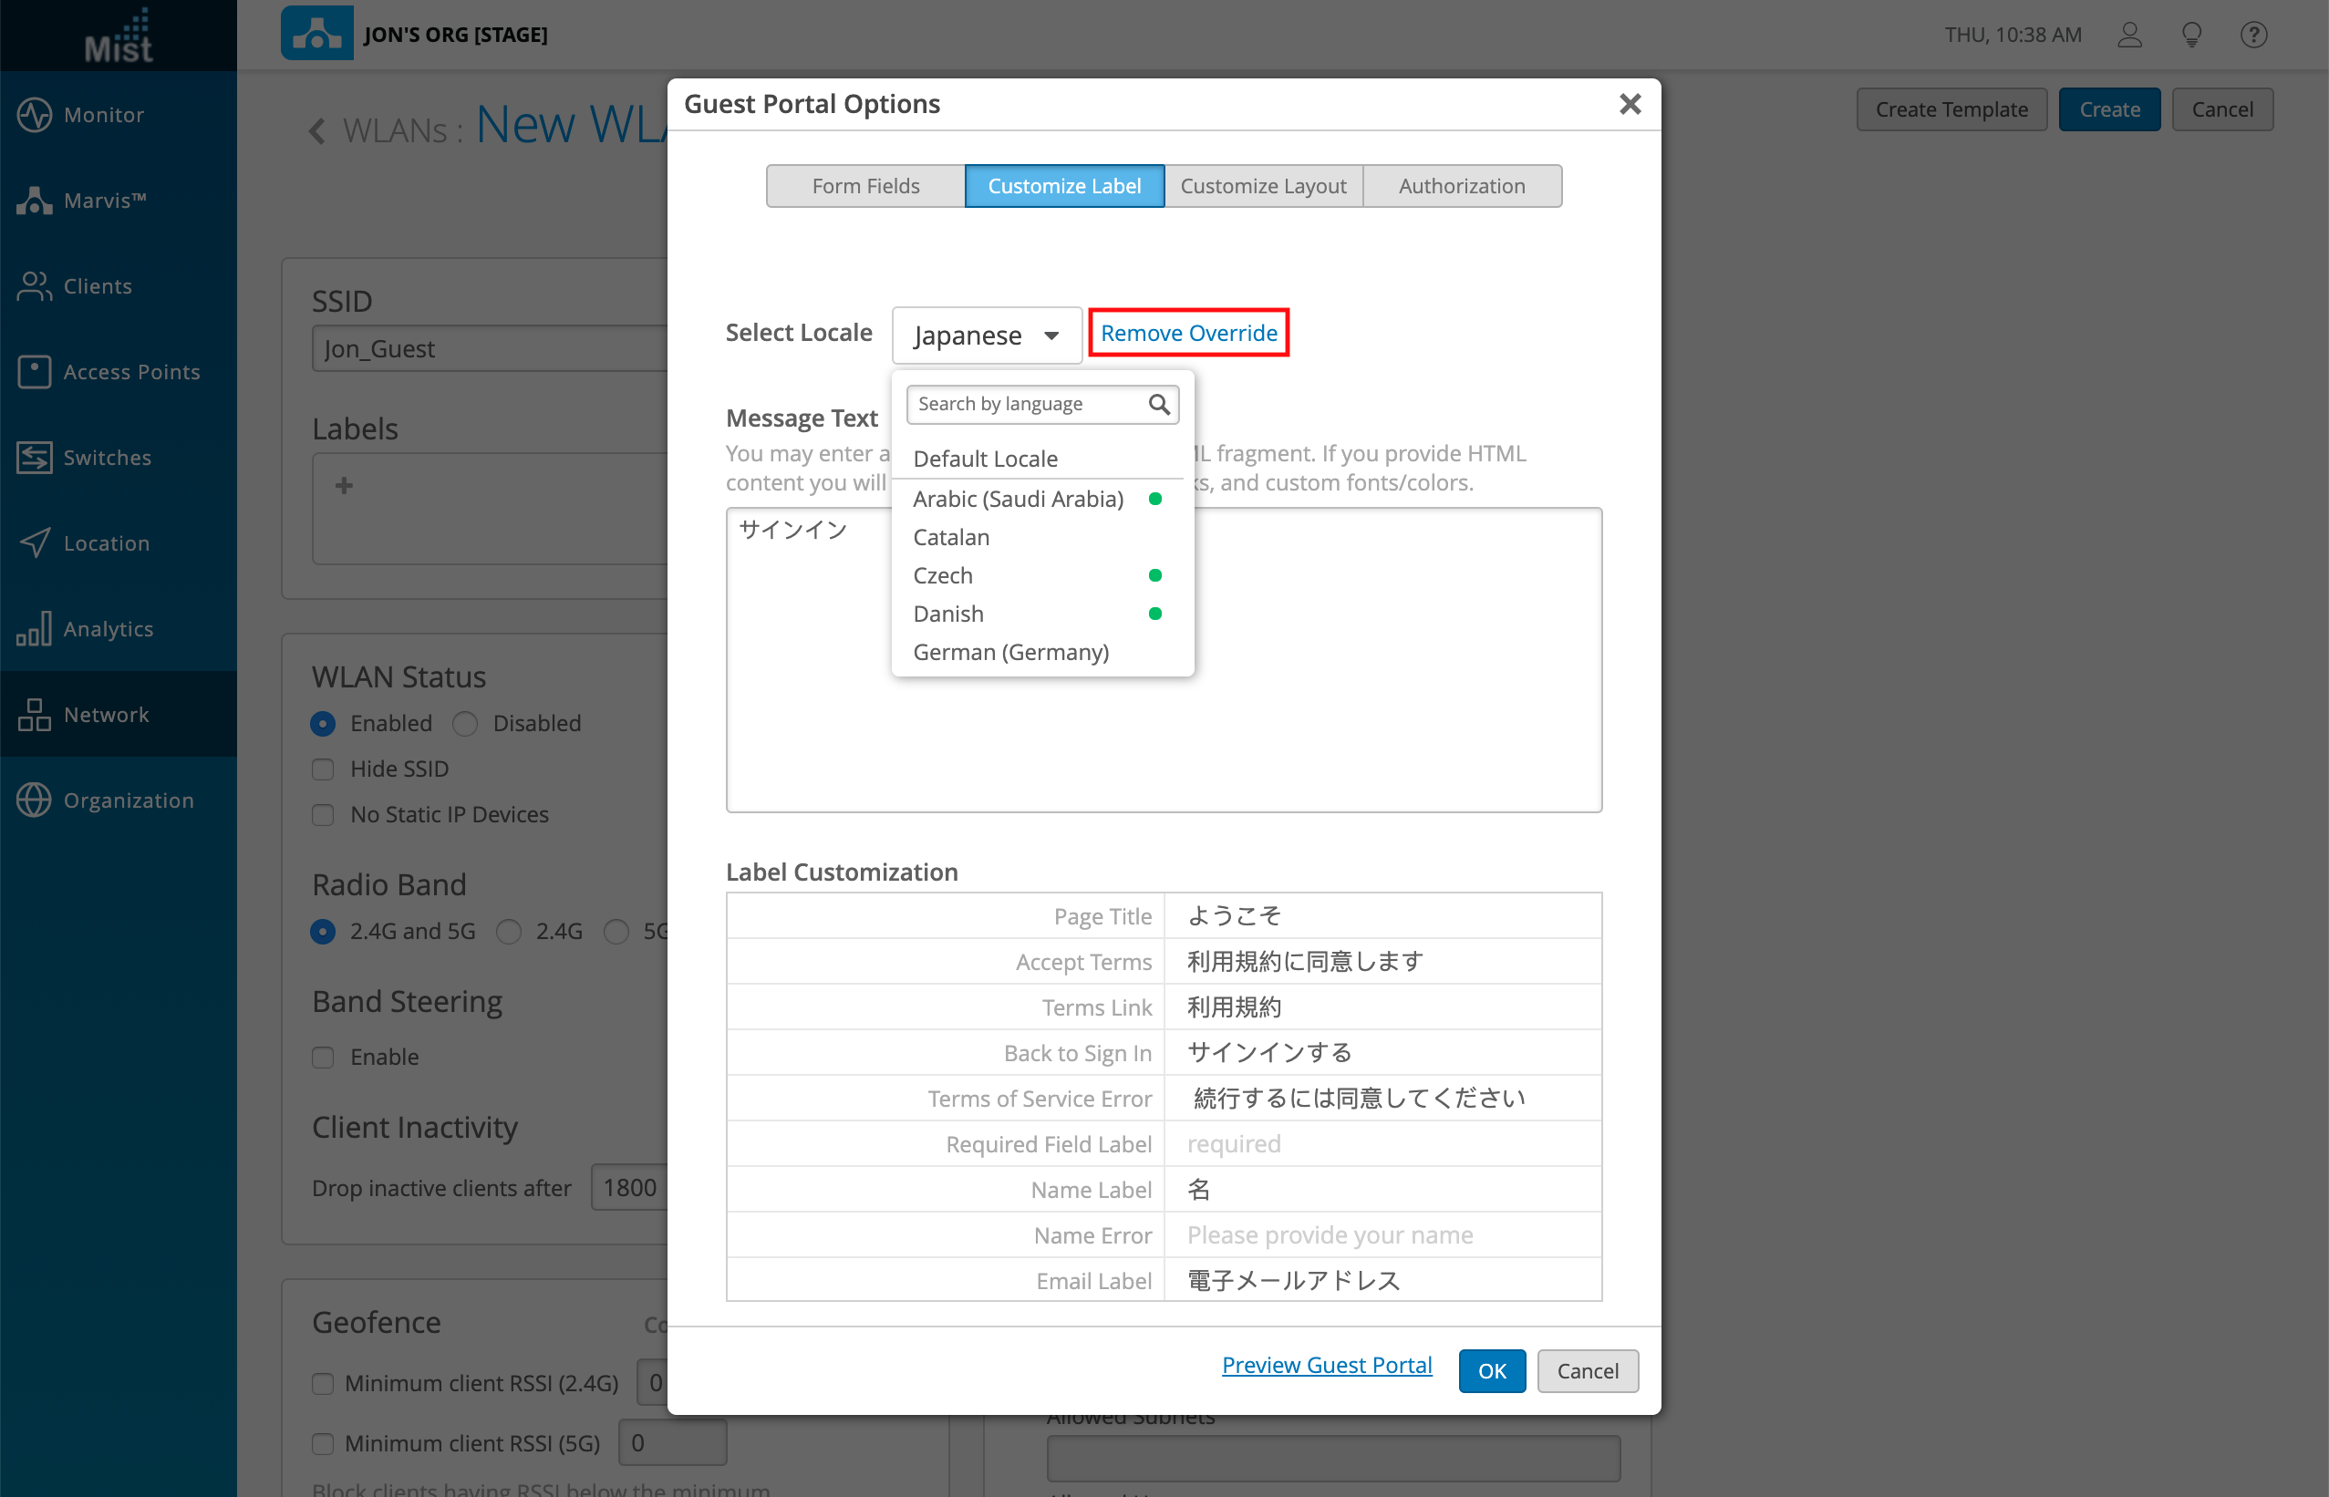The height and width of the screenshot is (1497, 2329).
Task: Click the lightbulb icon in header
Action: click(x=2191, y=35)
